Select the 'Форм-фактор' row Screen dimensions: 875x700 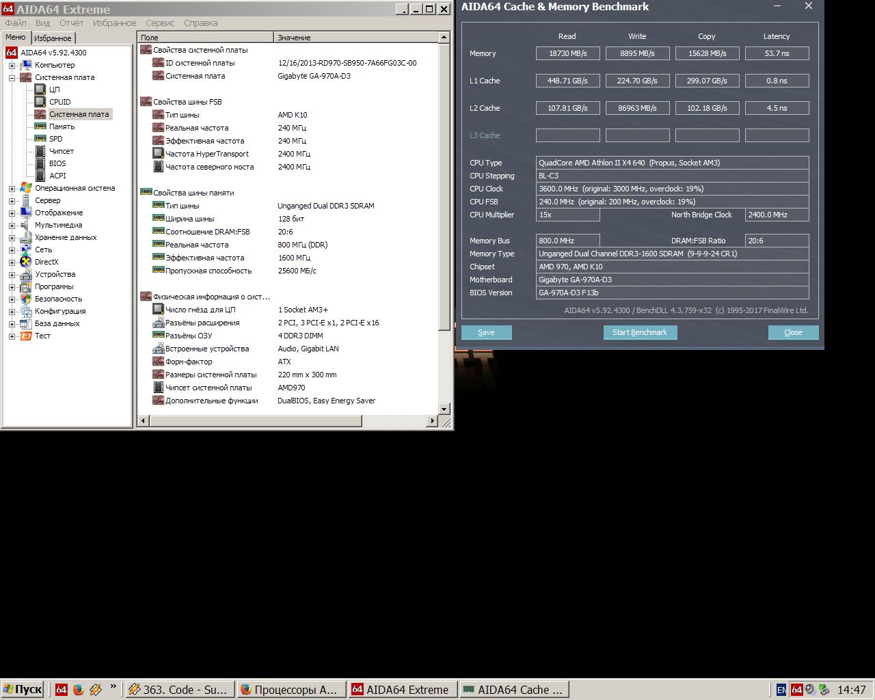pos(288,362)
